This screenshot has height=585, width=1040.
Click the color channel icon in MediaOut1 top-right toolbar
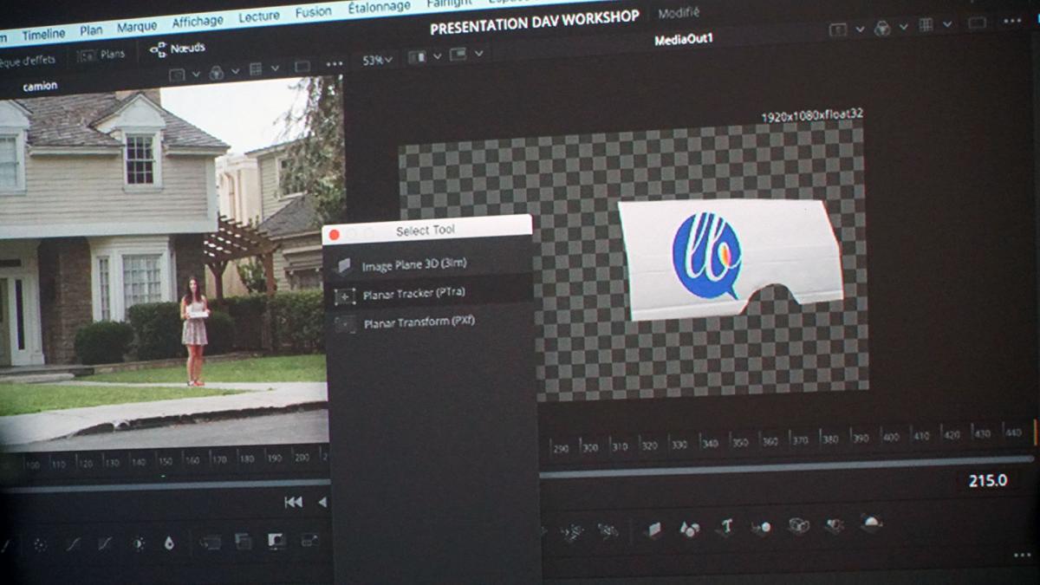882,28
